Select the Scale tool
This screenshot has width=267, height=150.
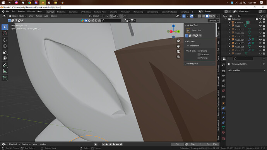(x=5, y=52)
